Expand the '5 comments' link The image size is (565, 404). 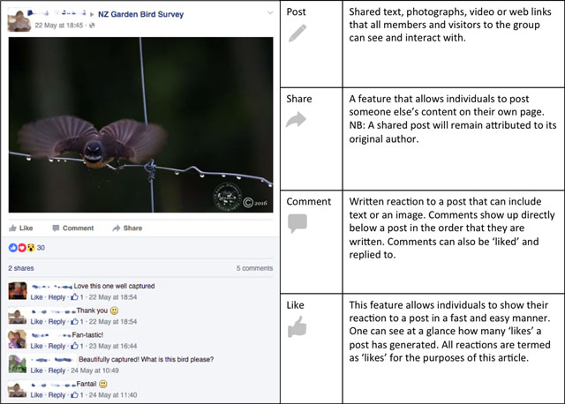coord(255,267)
